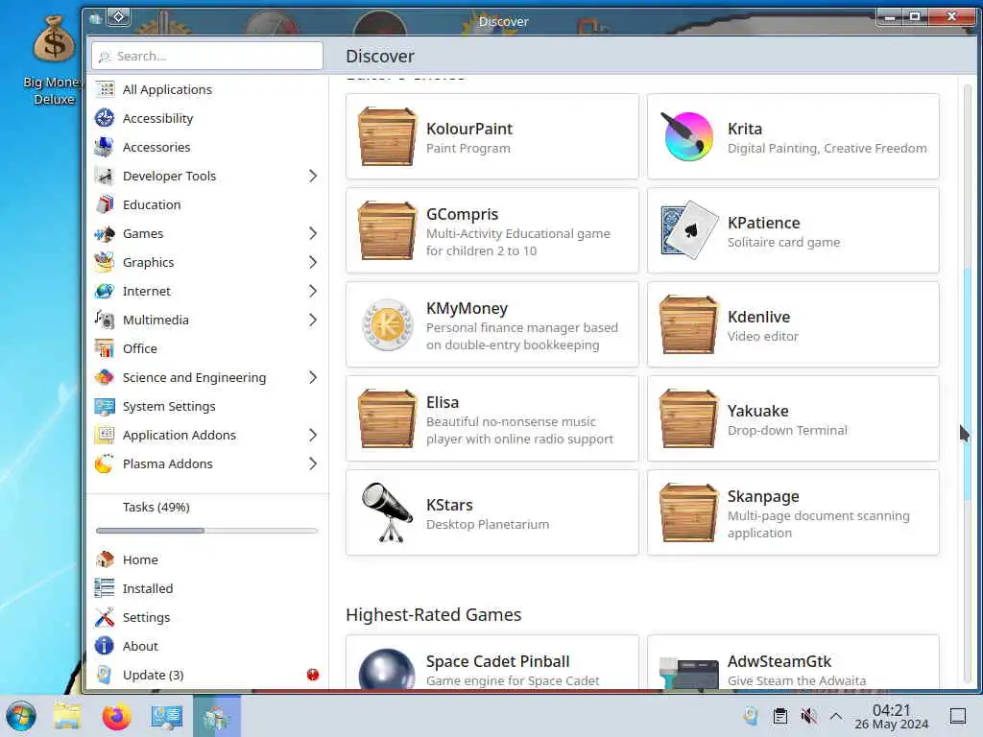Click the System Settings monitor icon
The image size is (983, 737).
click(105, 406)
